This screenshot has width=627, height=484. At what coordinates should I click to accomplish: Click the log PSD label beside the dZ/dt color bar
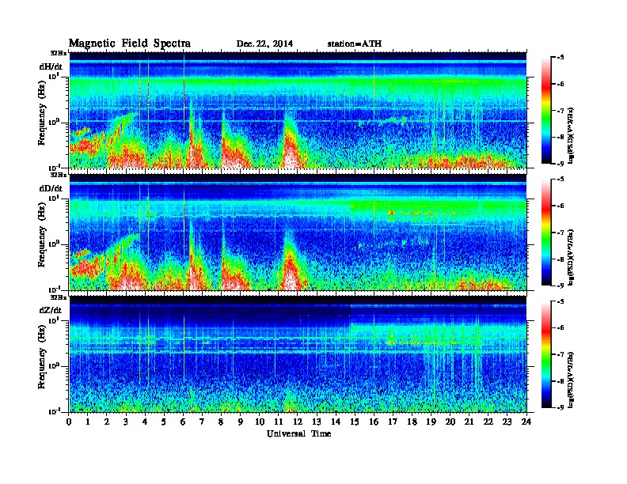572,379
